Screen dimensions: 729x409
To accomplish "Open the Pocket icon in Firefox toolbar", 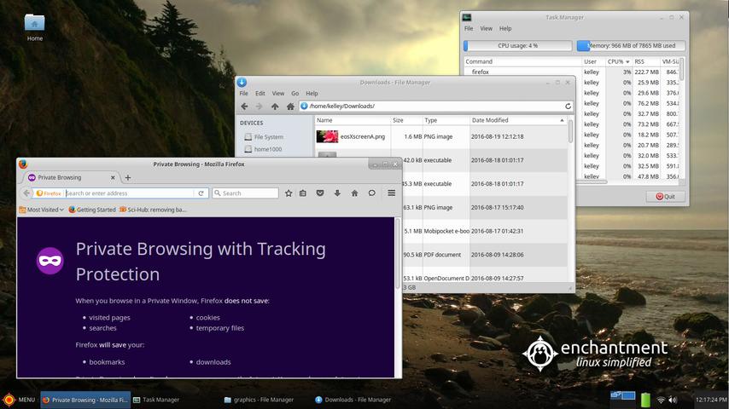I will 320,193.
